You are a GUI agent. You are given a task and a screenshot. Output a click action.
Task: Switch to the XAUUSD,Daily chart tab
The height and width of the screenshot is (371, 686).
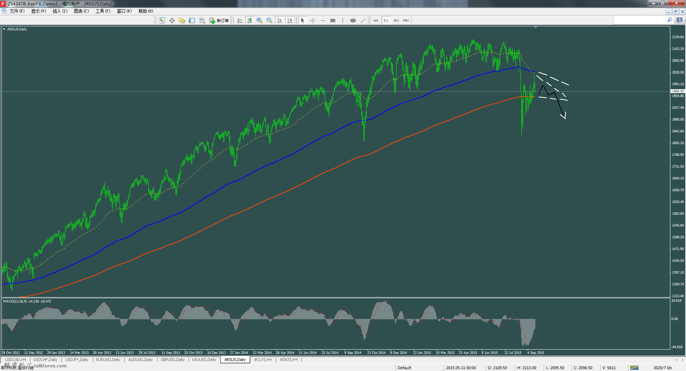[204, 360]
